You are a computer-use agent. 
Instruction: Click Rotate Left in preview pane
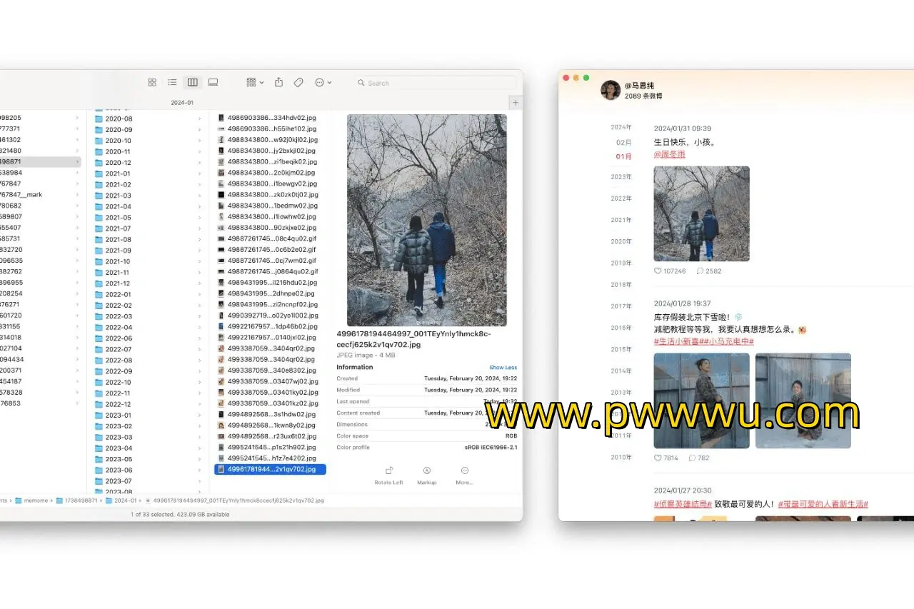tap(389, 475)
